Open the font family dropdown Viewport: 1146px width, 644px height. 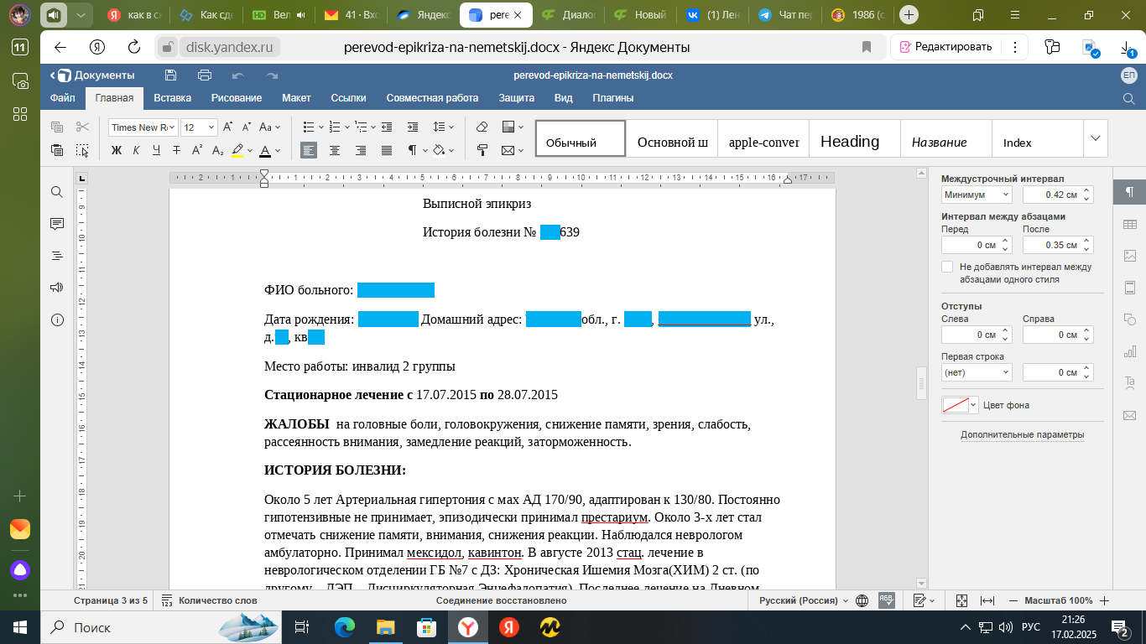141,127
